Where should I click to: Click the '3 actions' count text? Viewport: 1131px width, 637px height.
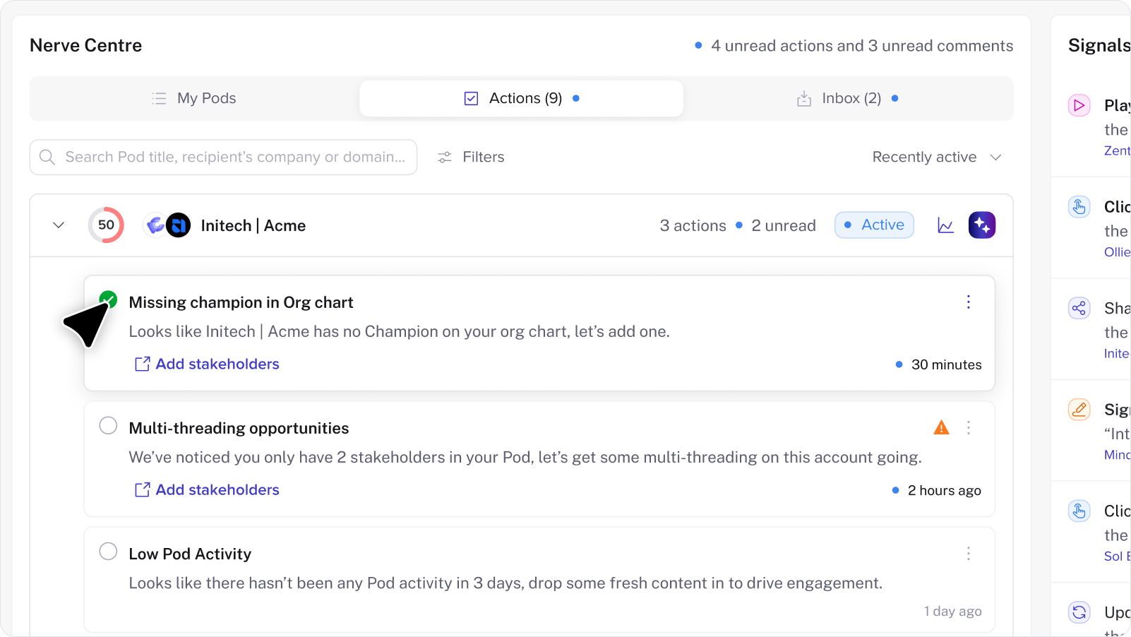click(693, 225)
